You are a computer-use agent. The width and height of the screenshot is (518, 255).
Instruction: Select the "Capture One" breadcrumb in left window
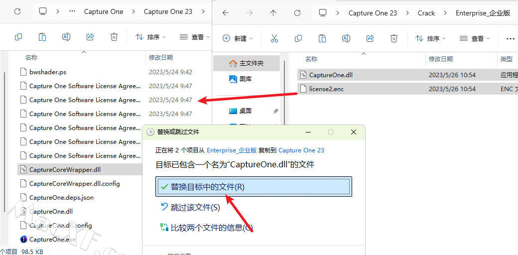(x=104, y=11)
